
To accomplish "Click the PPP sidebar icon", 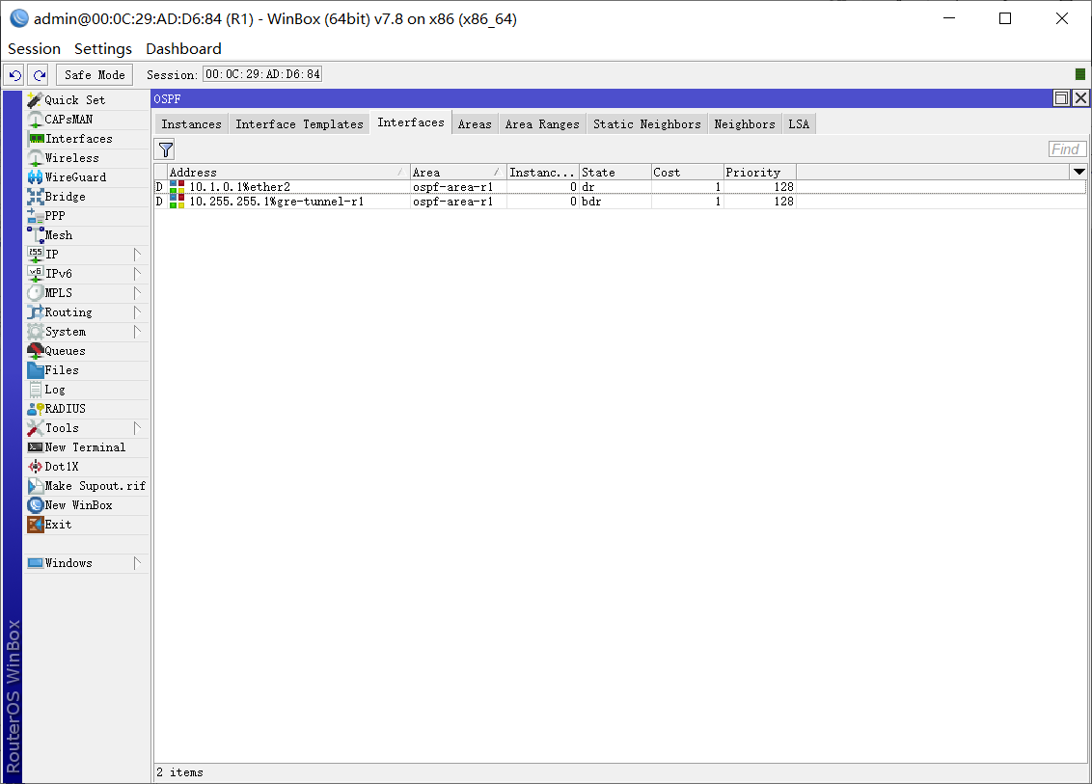I will 35,216.
